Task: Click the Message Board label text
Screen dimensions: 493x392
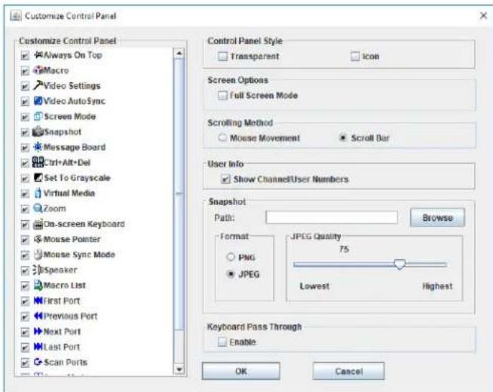Action: (x=75, y=147)
